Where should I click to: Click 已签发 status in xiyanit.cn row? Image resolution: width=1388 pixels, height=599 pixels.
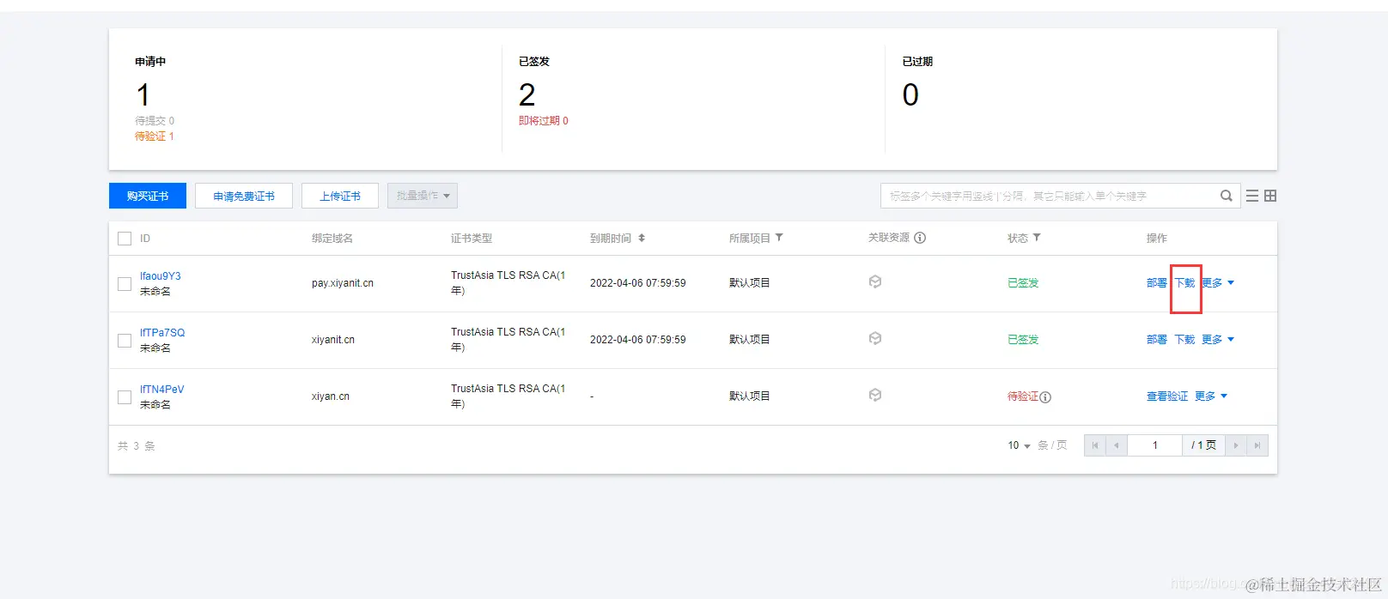coord(1023,339)
